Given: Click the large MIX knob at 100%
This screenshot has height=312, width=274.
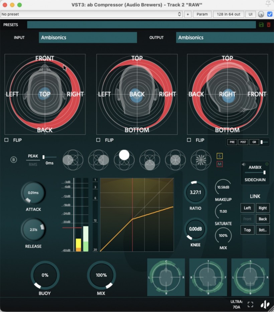Looking at the screenshot, I should click(101, 275).
